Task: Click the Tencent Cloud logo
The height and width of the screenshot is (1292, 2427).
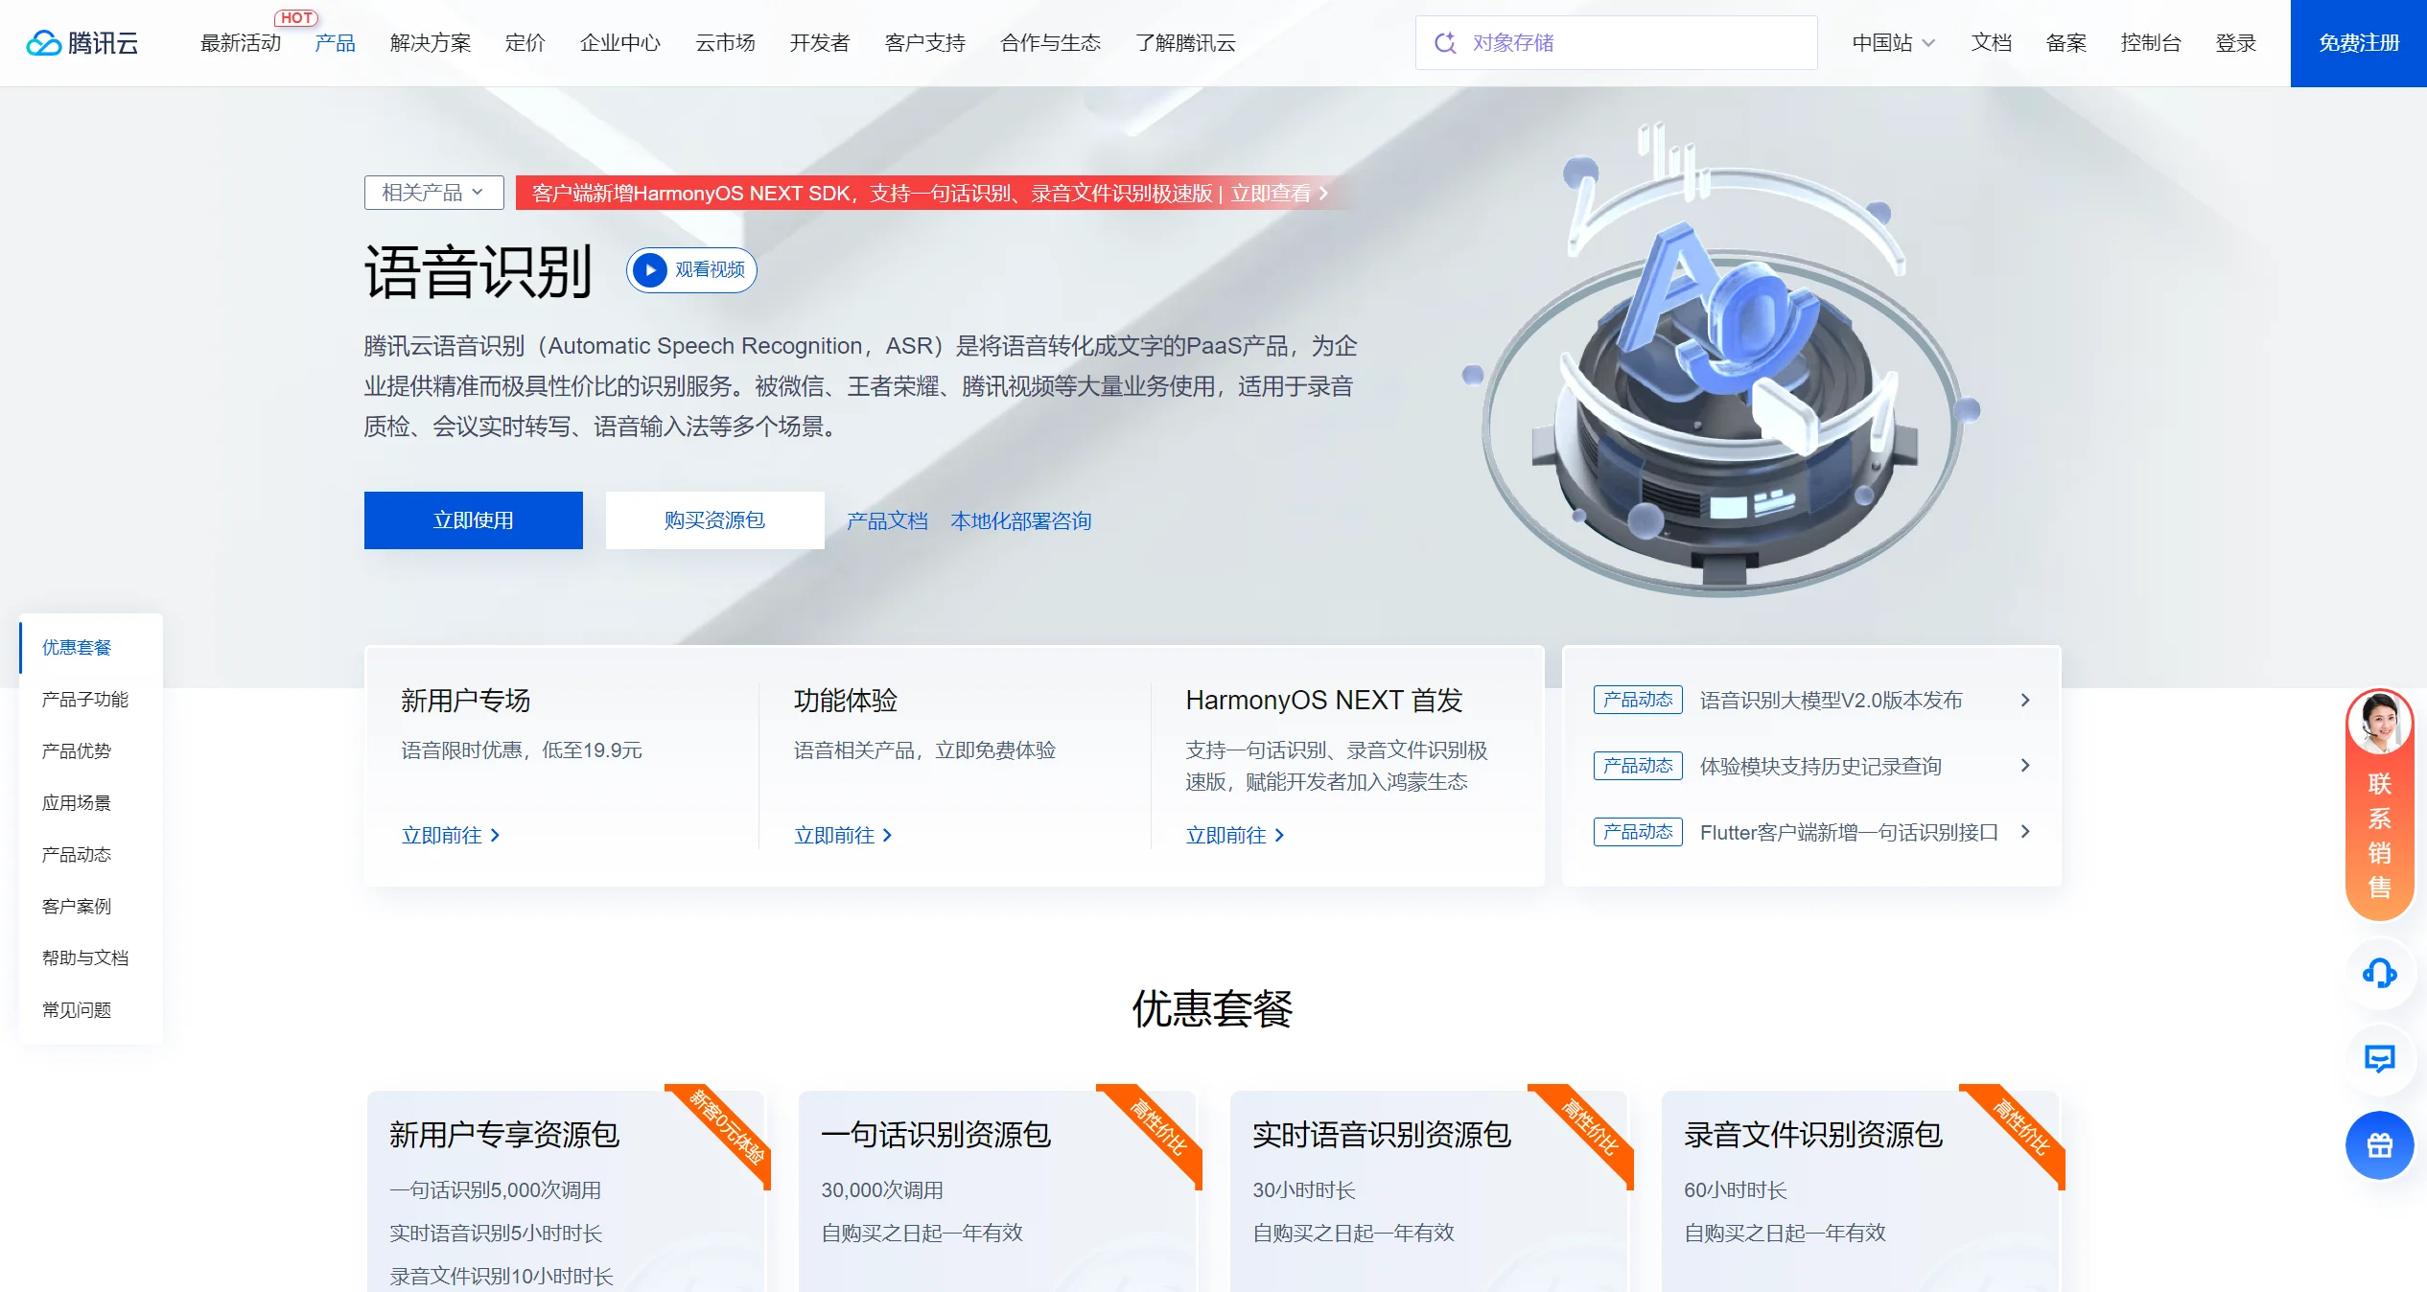Action: point(82,43)
